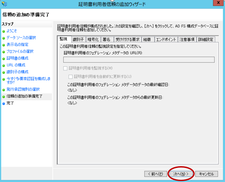Image resolution: width=225 pixels, height=182 pixels.
Task: Click the 信頼の追加の準備完了 step
Action: tap(25, 96)
